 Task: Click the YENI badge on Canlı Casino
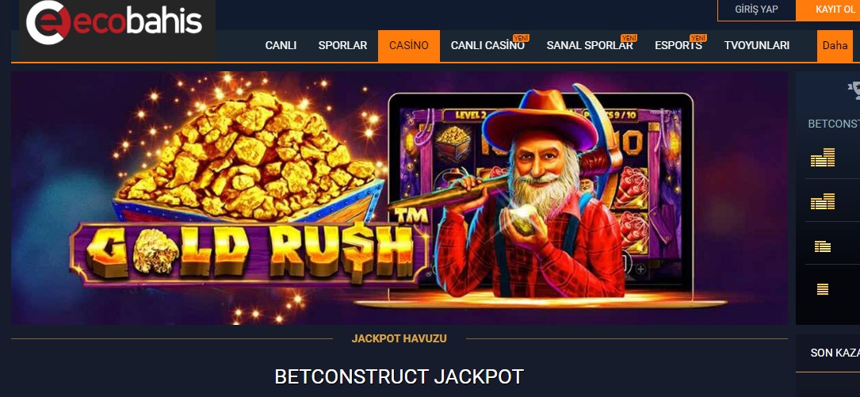(521, 38)
